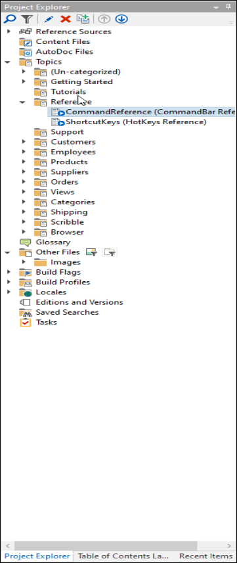
Task: Click the Find magnifier icon in toolbar
Action: 7,19
